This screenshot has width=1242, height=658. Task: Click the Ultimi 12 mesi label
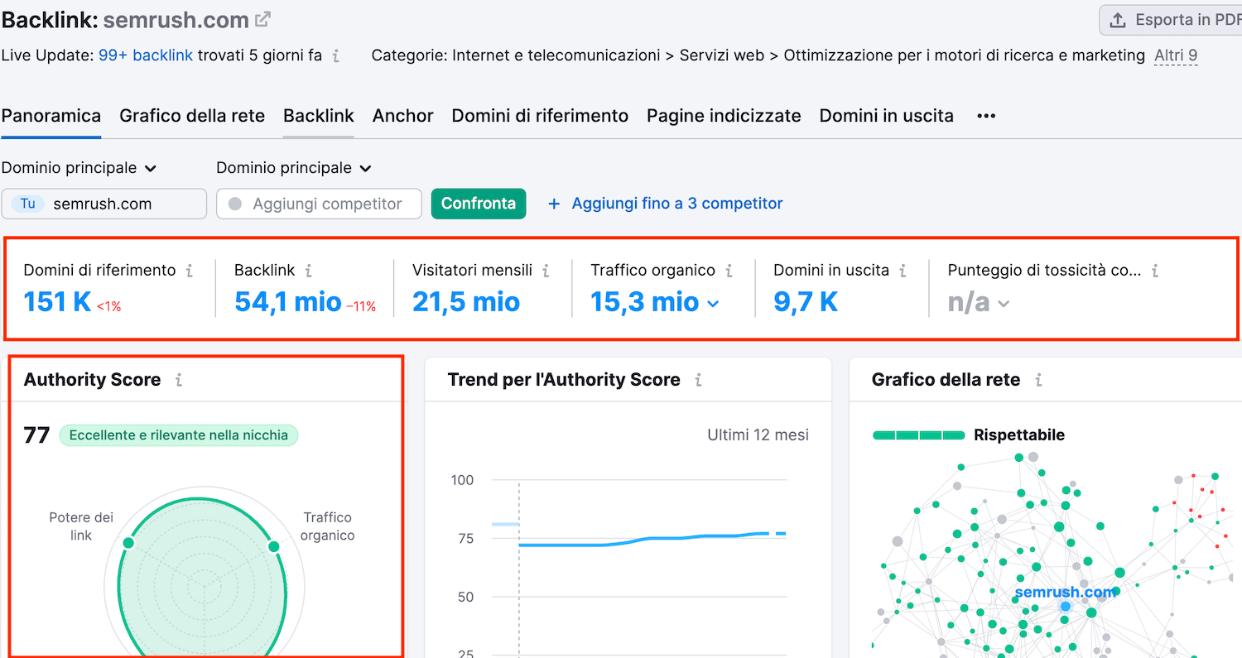[758, 435]
